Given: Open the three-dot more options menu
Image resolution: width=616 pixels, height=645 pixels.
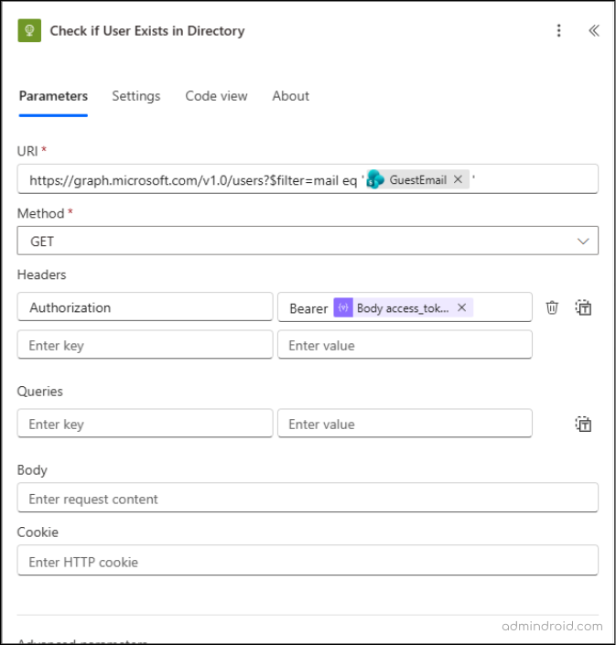Looking at the screenshot, I should pyautogui.click(x=559, y=30).
